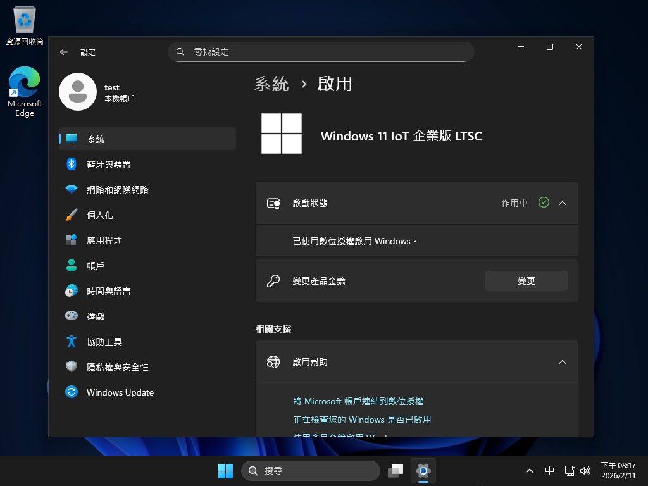Click the green active status checkmark
This screenshot has height=486, width=648.
(x=543, y=202)
